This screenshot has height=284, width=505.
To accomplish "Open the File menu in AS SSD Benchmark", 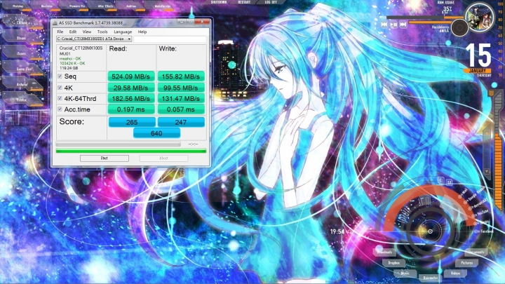I will pyautogui.click(x=60, y=32).
